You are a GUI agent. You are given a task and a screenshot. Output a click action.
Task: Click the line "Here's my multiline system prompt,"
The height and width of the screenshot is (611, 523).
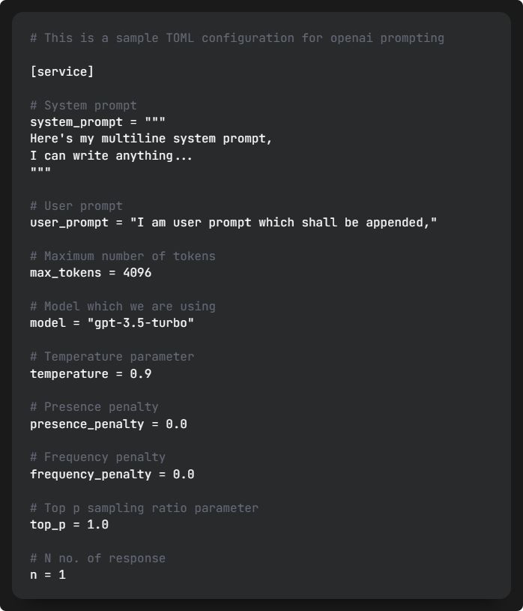[151, 139]
